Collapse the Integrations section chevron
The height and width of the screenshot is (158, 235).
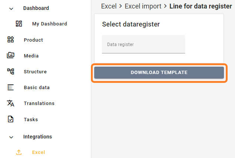[x=11, y=137]
